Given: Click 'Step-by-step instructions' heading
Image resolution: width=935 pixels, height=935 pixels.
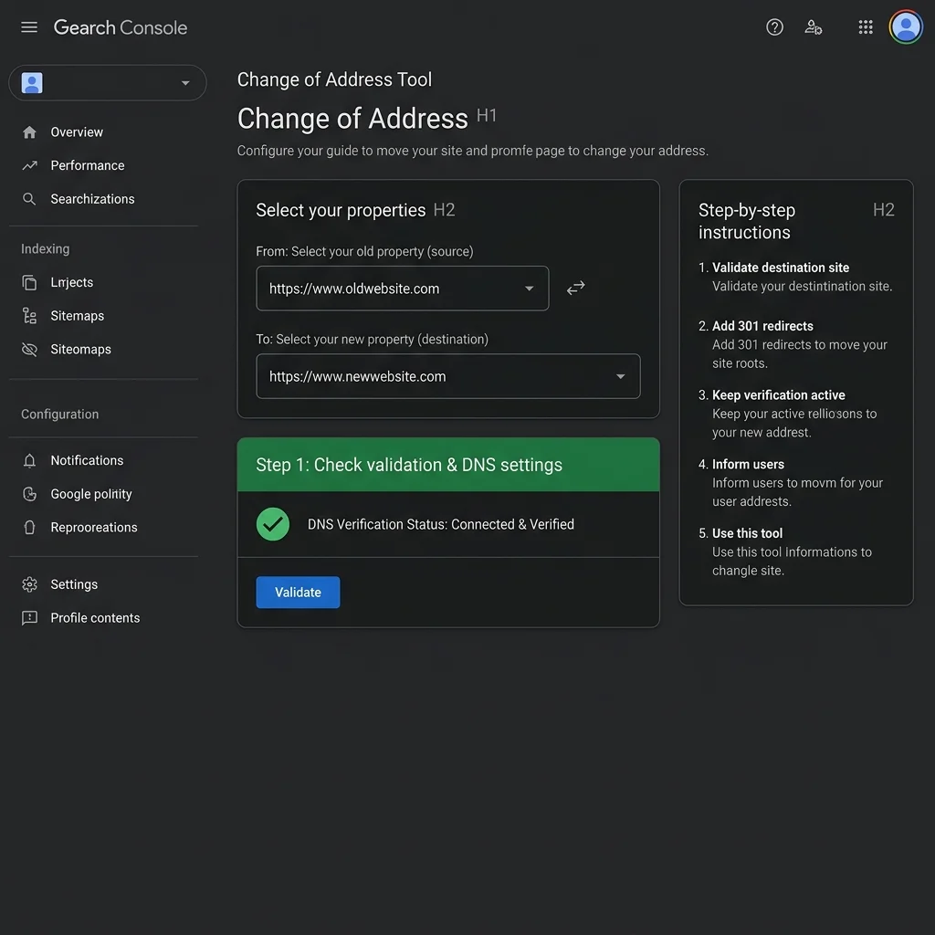Looking at the screenshot, I should click(747, 221).
